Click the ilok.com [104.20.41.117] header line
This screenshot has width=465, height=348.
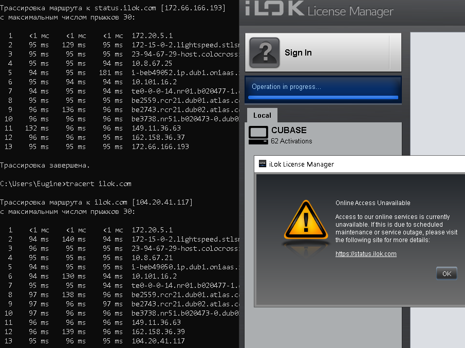[97, 203]
